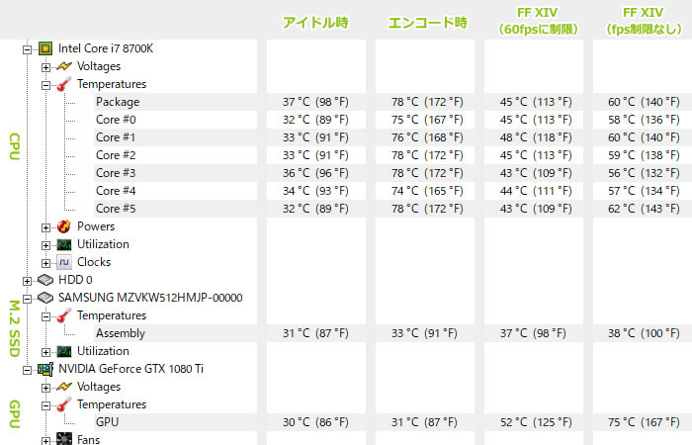Image resolution: width=692 pixels, height=445 pixels.
Task: Collapse the SAMSUNG MZVKW512HMJP node
Action: tap(28, 299)
